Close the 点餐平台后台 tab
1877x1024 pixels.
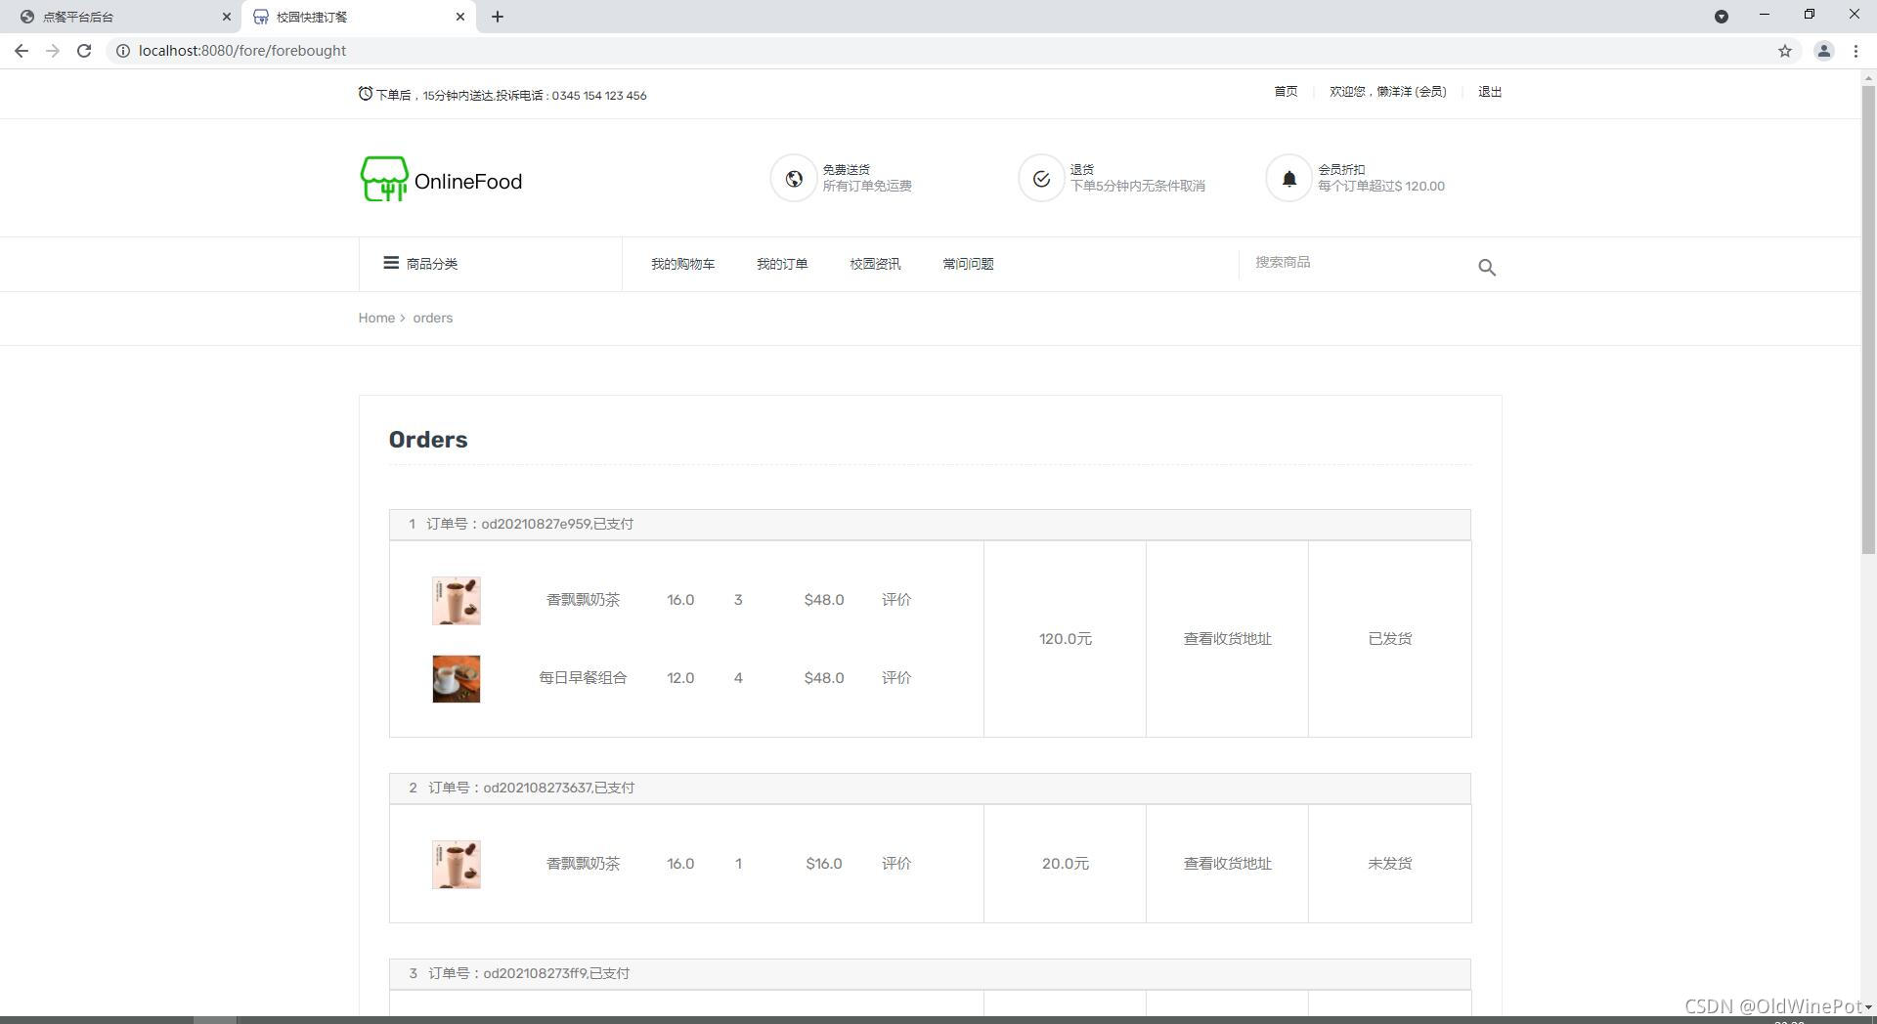pos(227,17)
